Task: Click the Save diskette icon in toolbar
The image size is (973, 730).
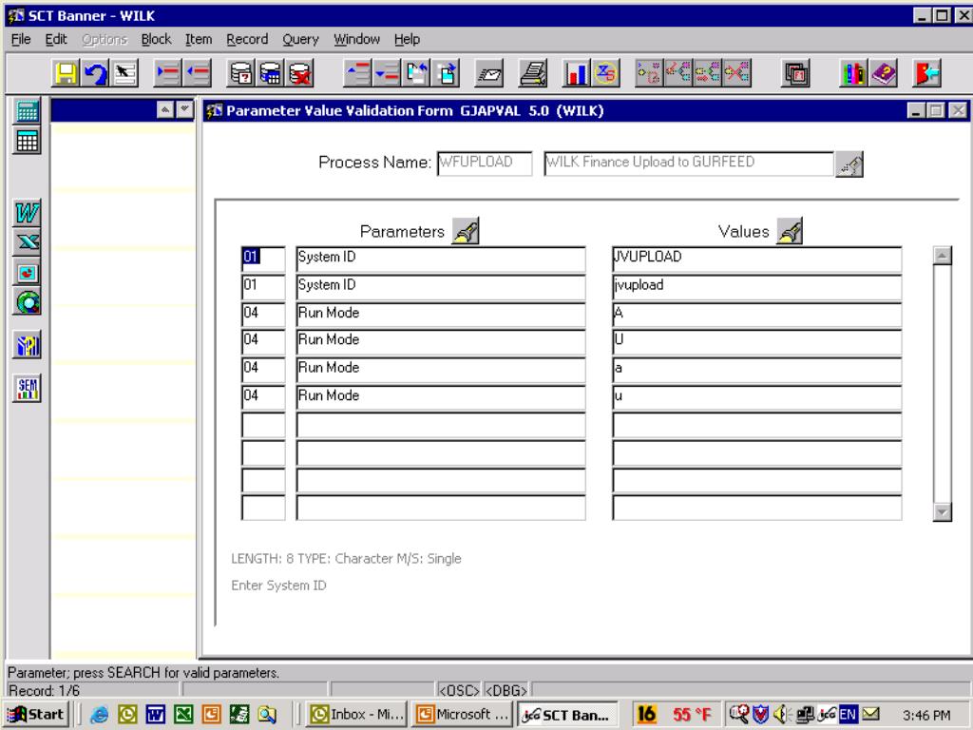Action: (66, 73)
